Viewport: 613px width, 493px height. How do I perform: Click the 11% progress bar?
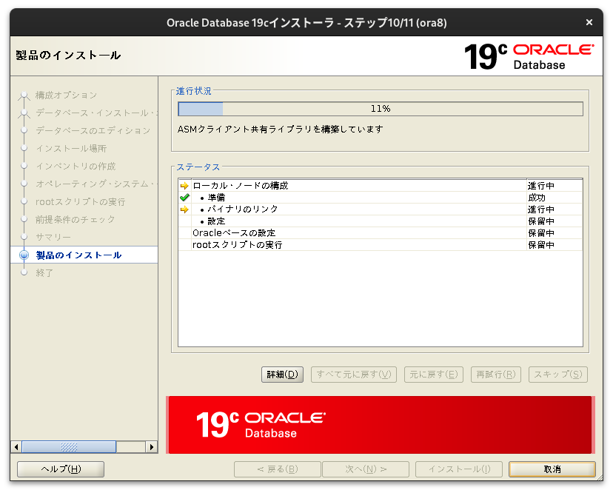380,108
